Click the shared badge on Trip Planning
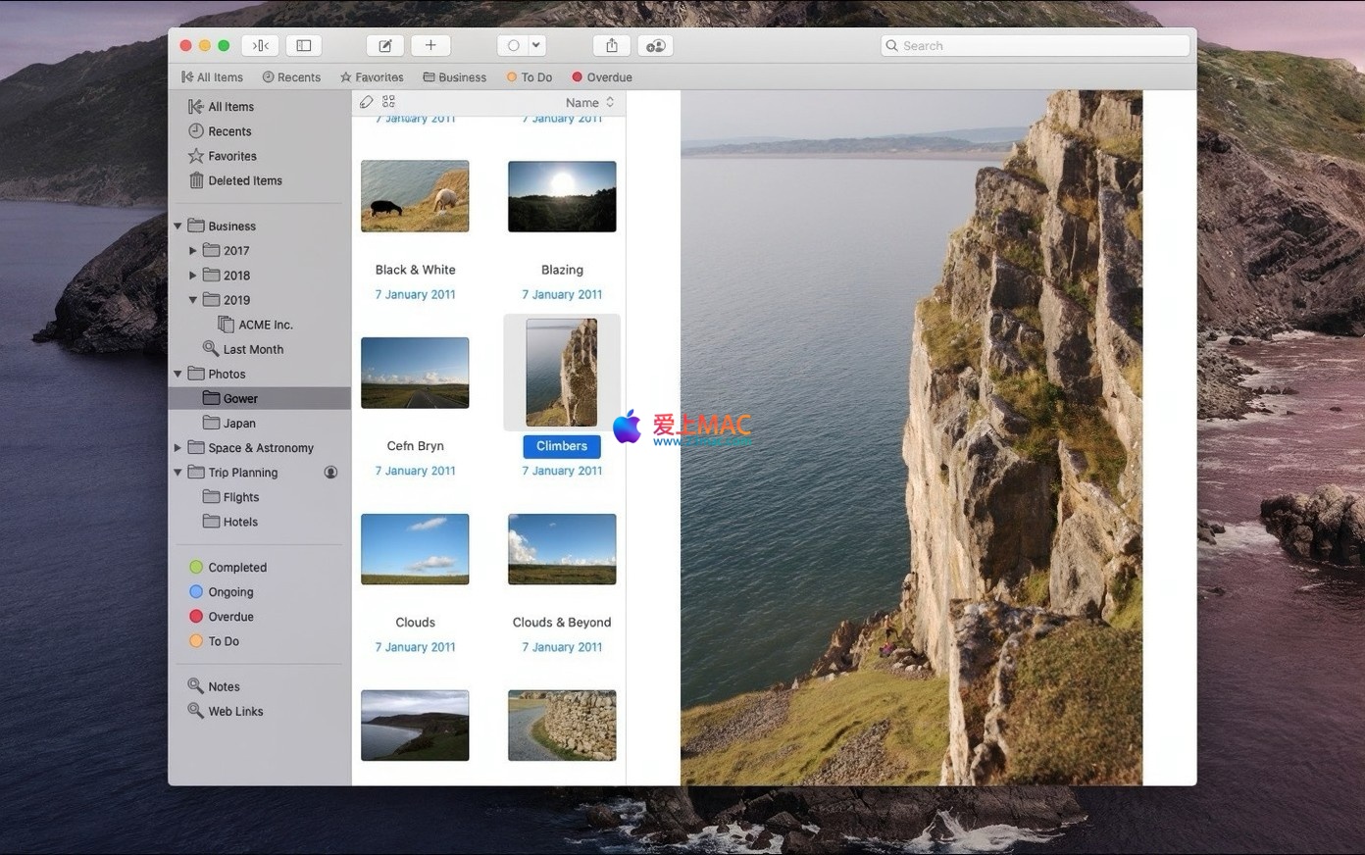 point(331,473)
